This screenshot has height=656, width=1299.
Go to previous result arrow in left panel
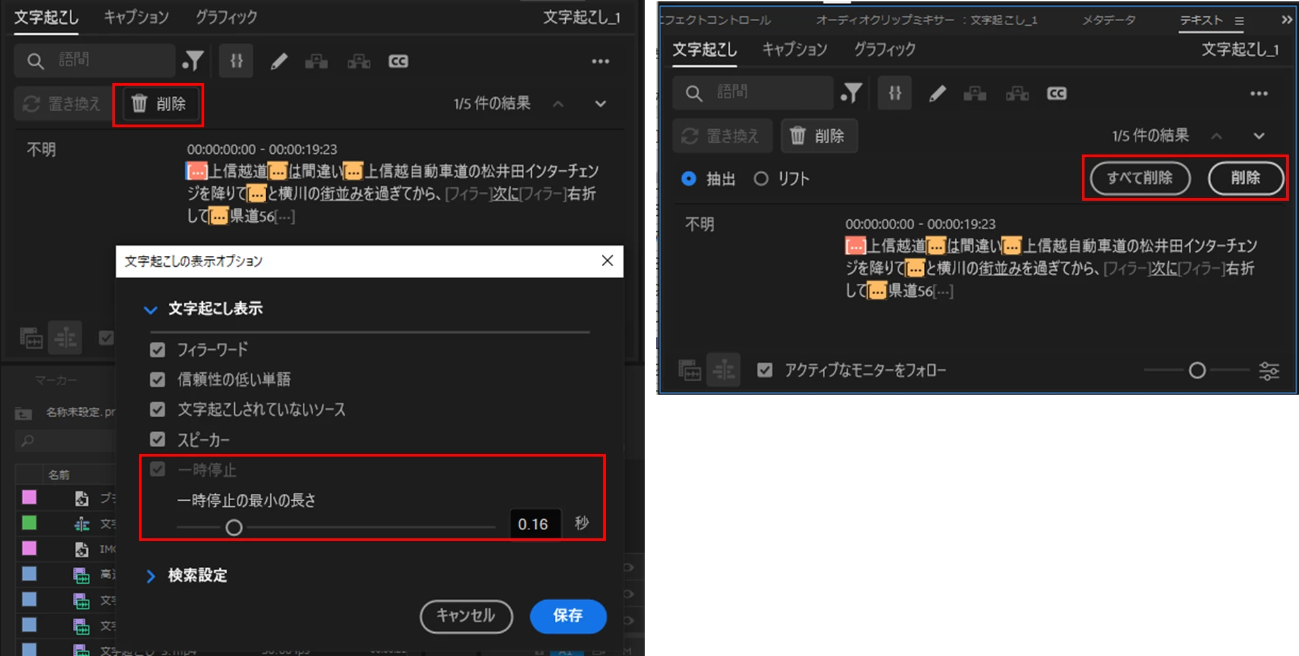pos(558,104)
